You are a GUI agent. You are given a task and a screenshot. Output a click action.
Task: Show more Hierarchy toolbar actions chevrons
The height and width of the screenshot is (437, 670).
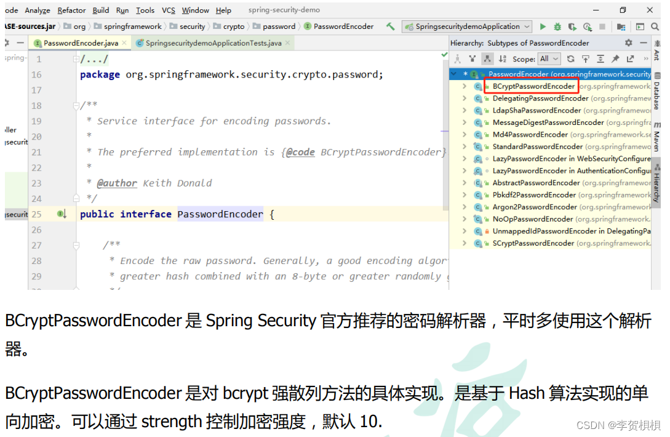[645, 59]
